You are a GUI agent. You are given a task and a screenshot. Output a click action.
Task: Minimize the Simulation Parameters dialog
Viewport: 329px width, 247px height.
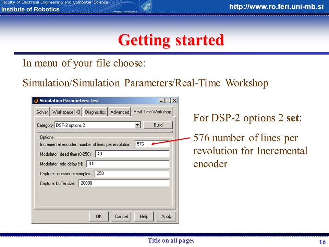coord(161,101)
